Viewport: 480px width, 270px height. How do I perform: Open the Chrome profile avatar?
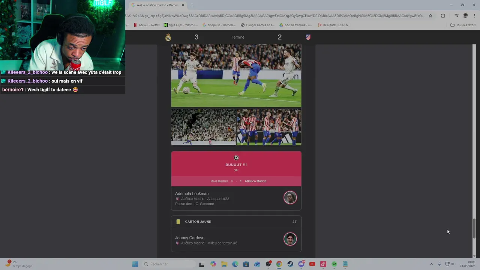[465, 16]
